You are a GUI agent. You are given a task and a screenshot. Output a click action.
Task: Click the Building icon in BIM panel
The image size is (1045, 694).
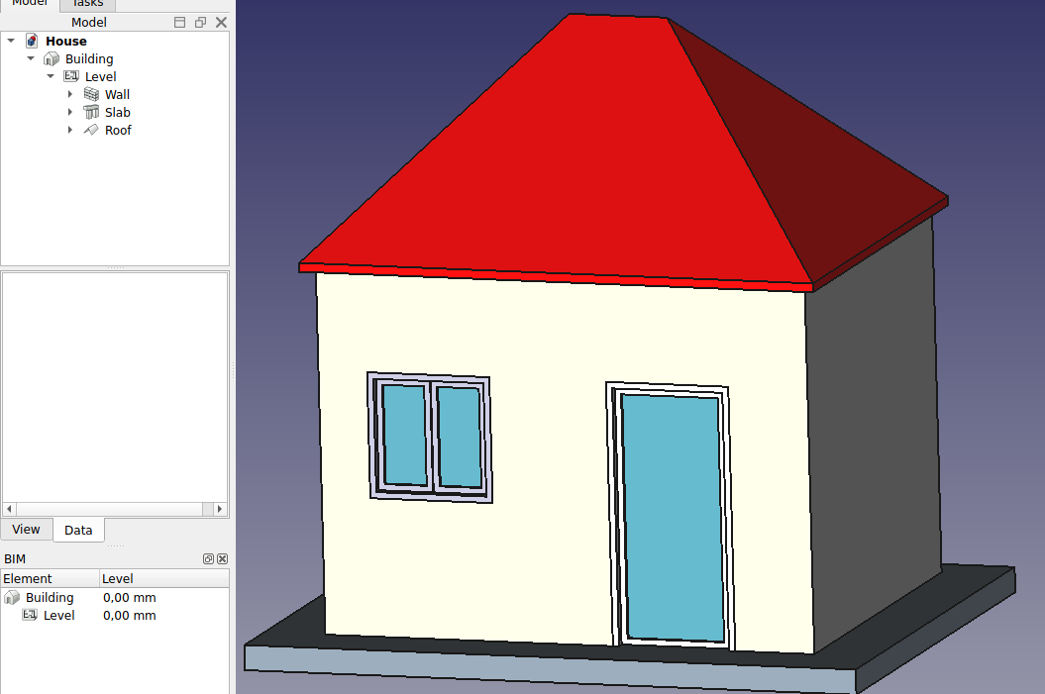(x=12, y=597)
